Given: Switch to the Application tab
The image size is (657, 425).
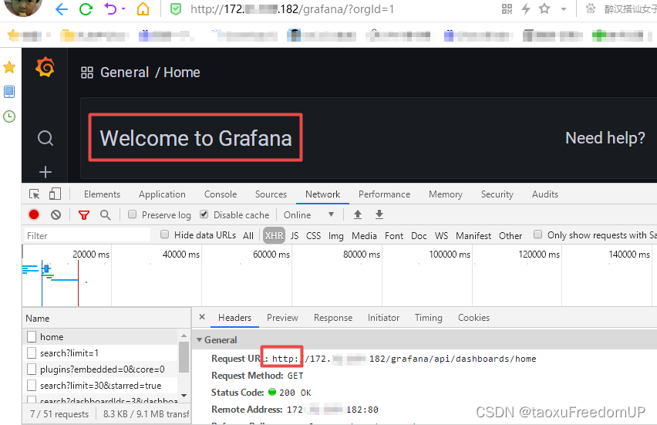Looking at the screenshot, I should [162, 194].
